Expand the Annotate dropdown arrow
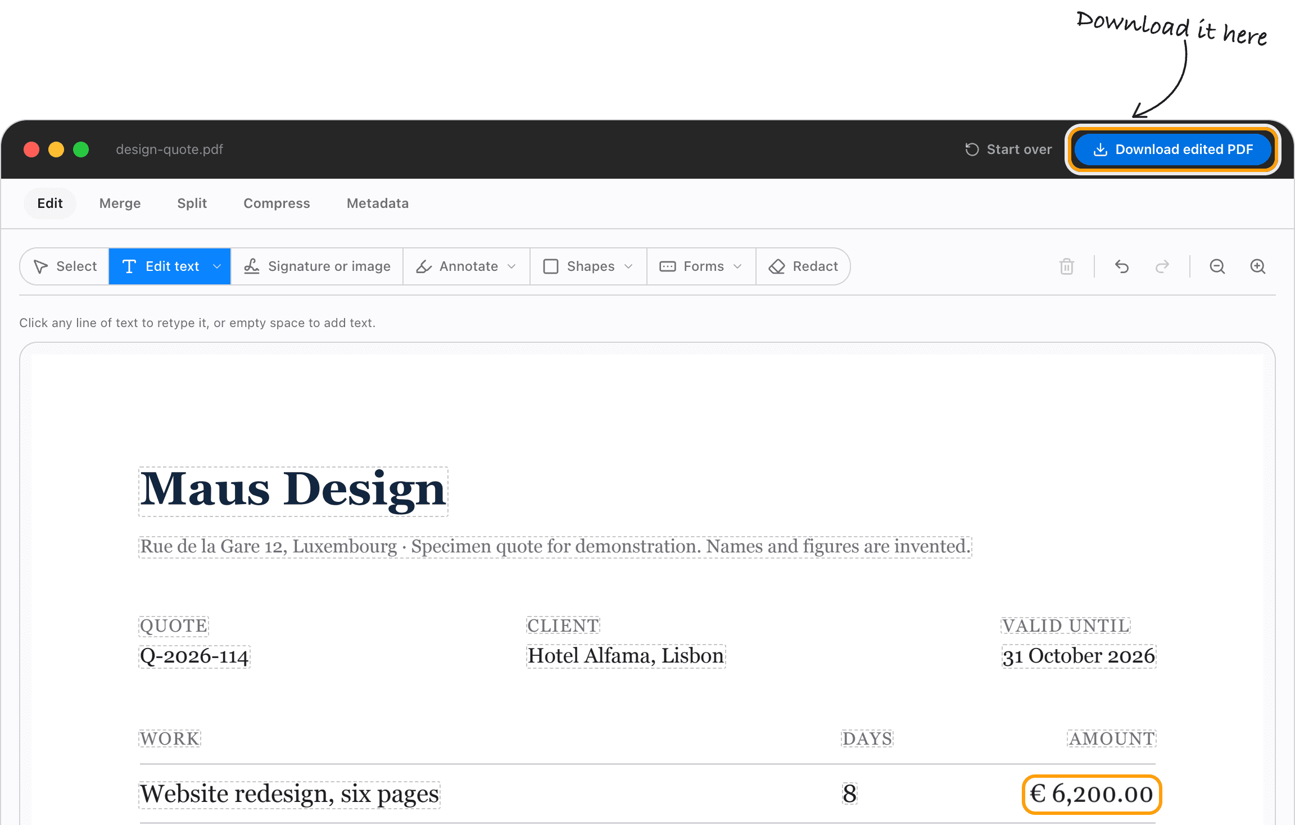The height and width of the screenshot is (825, 1295). pyautogui.click(x=511, y=266)
